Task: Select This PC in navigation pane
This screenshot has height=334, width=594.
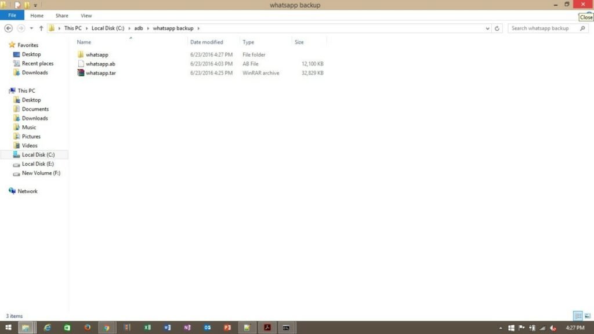Action: pyautogui.click(x=26, y=90)
